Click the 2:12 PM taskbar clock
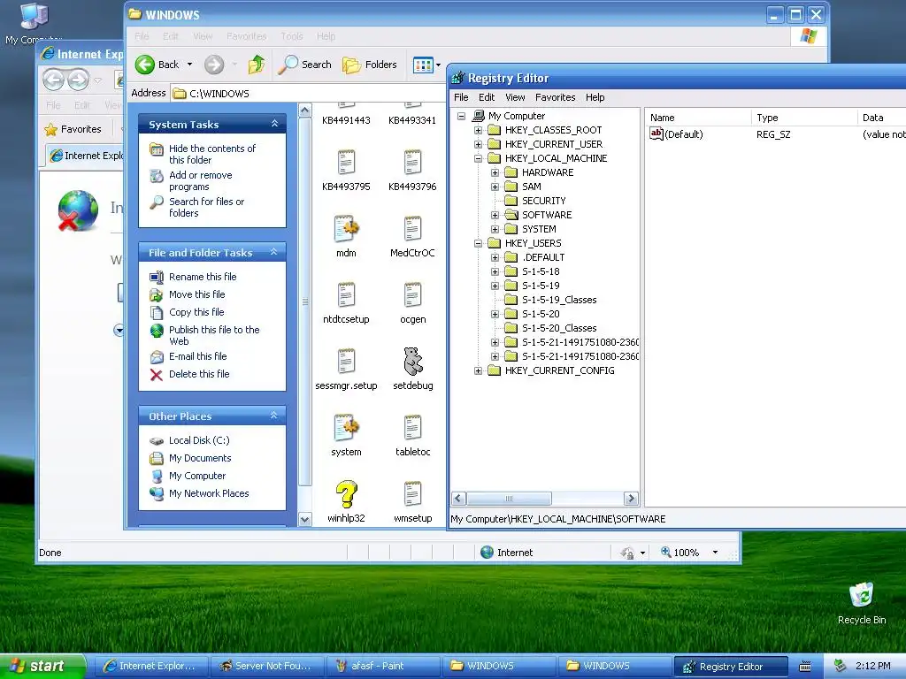Image resolution: width=906 pixels, height=679 pixels. 872,667
